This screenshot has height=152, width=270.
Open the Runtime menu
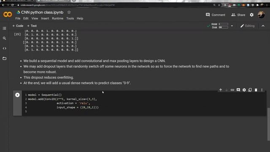coord(58,19)
